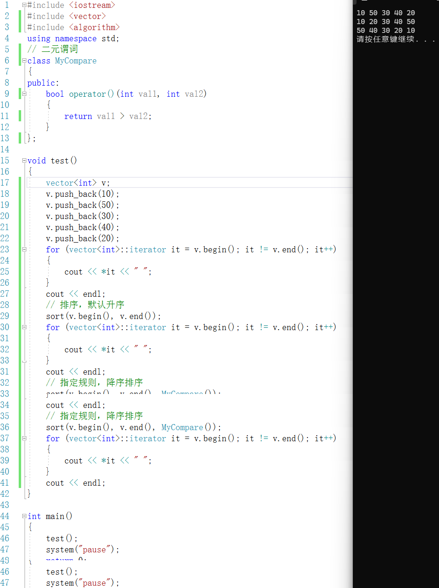Click 'v.push_back(10);'
Viewport: 439px width, 588px height.
click(82, 194)
